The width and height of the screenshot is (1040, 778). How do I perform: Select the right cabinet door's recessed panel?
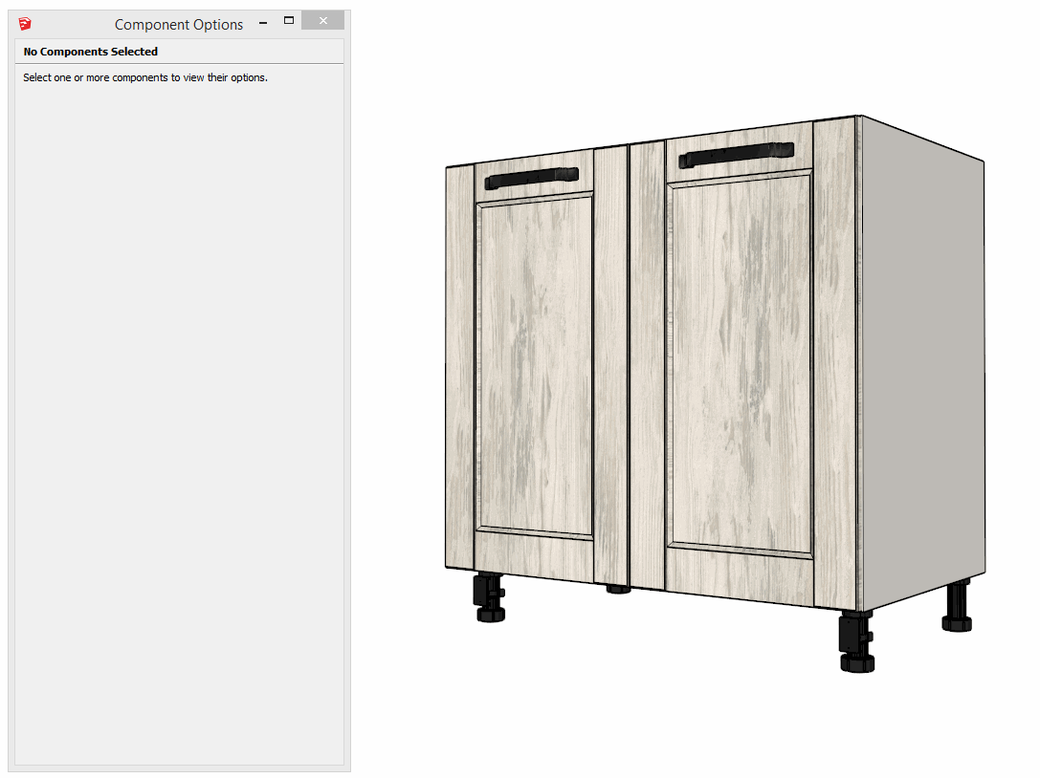click(x=739, y=363)
